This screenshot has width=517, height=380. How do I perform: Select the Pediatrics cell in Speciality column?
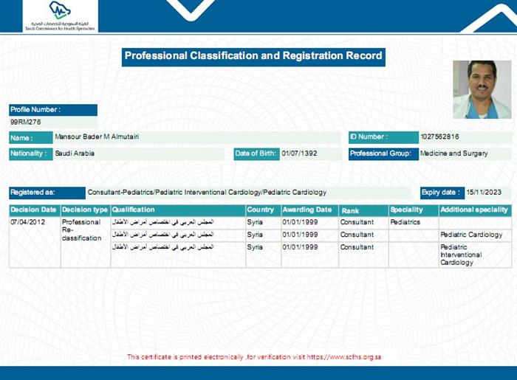(x=405, y=221)
